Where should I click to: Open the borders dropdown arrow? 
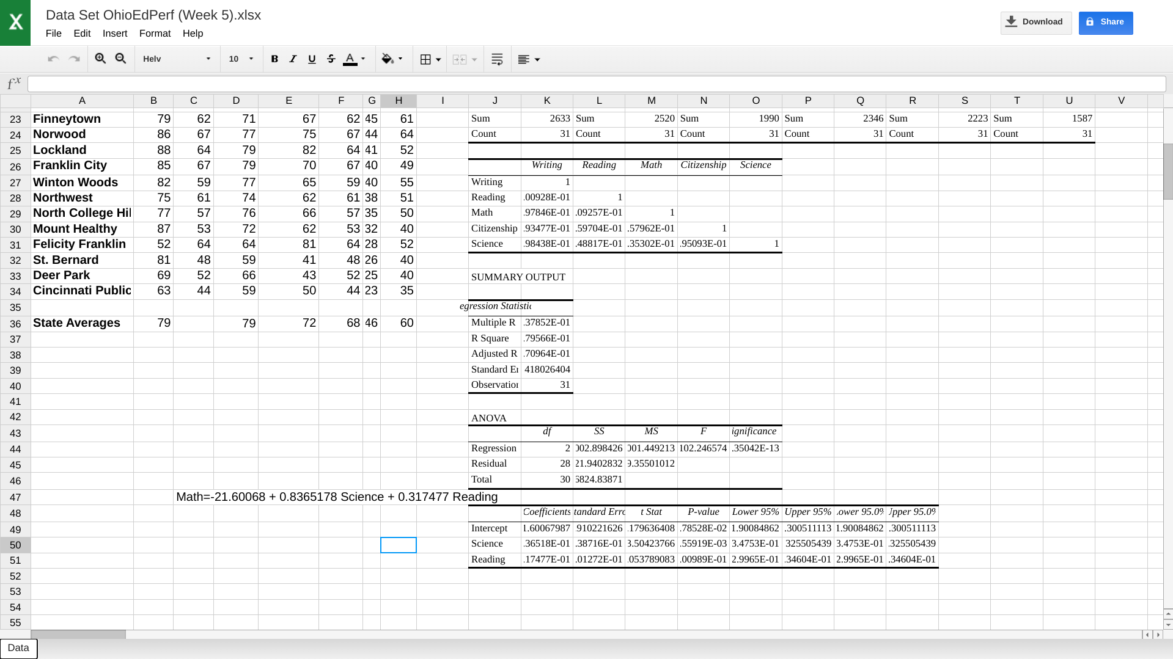click(438, 60)
